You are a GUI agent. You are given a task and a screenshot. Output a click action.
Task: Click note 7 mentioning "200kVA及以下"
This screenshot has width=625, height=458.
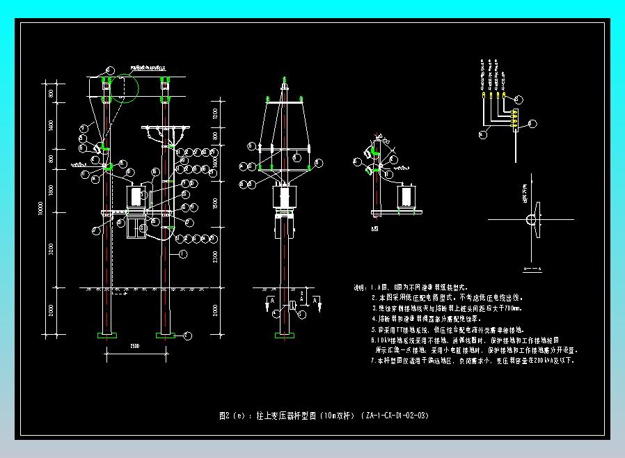click(x=473, y=361)
